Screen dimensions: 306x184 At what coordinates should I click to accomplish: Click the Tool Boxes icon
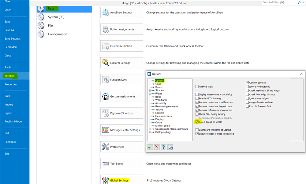106,164
